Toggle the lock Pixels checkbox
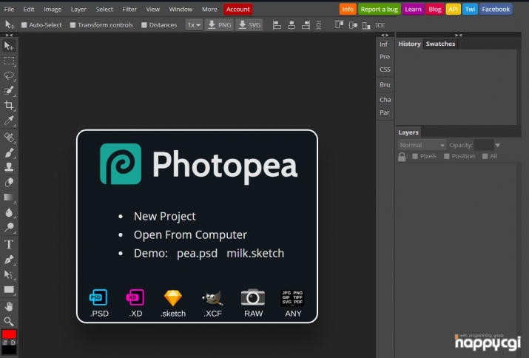Viewport: 529px width, 358px height. 415,156
